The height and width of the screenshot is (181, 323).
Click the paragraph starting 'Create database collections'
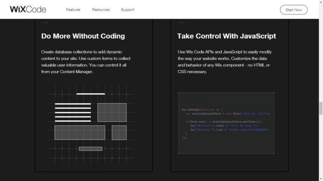(x=86, y=62)
